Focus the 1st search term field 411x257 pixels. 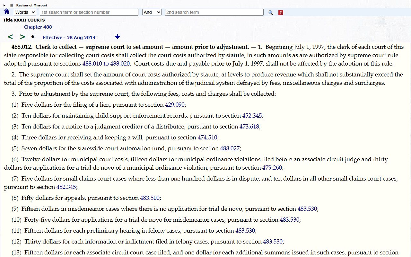tap(89, 12)
